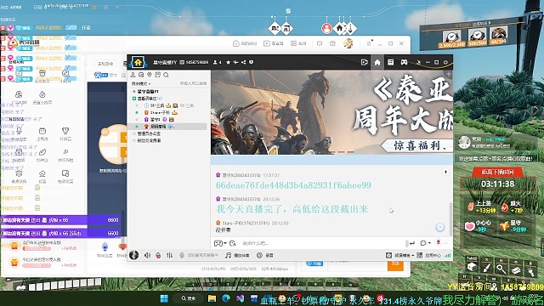Click the green signal strength bars icon
This screenshot has height=306, width=544.
(448, 255)
